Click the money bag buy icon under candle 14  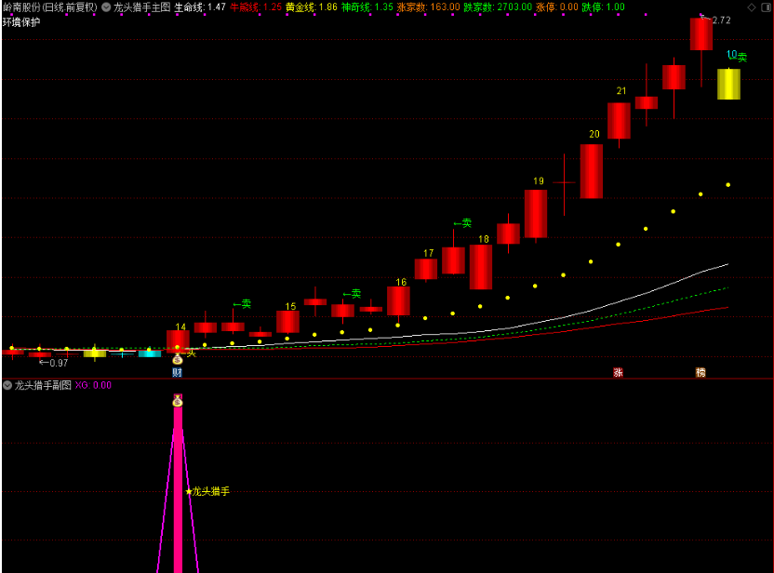pos(177,359)
